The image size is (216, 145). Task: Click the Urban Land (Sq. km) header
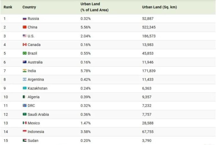[x=159, y=7]
